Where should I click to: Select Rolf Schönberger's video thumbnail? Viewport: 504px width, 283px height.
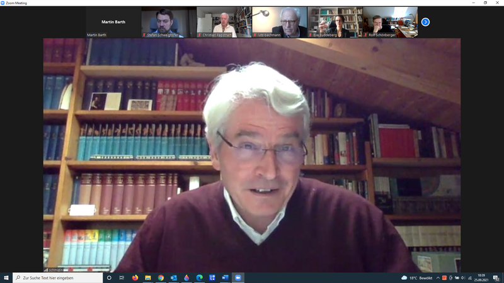(x=390, y=22)
